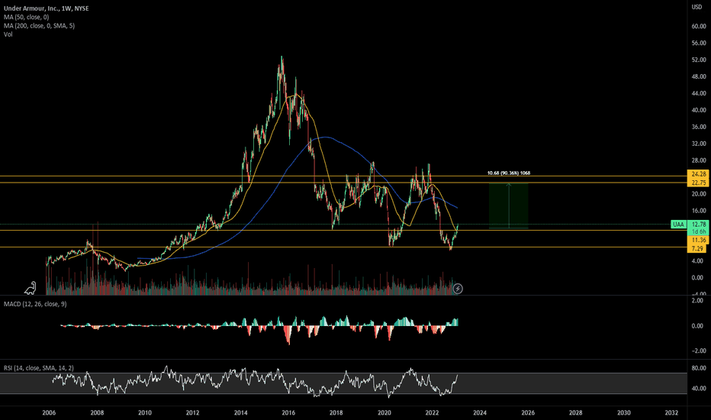
Task: Select the 22.75 horizontal line price label
Action: click(698, 183)
